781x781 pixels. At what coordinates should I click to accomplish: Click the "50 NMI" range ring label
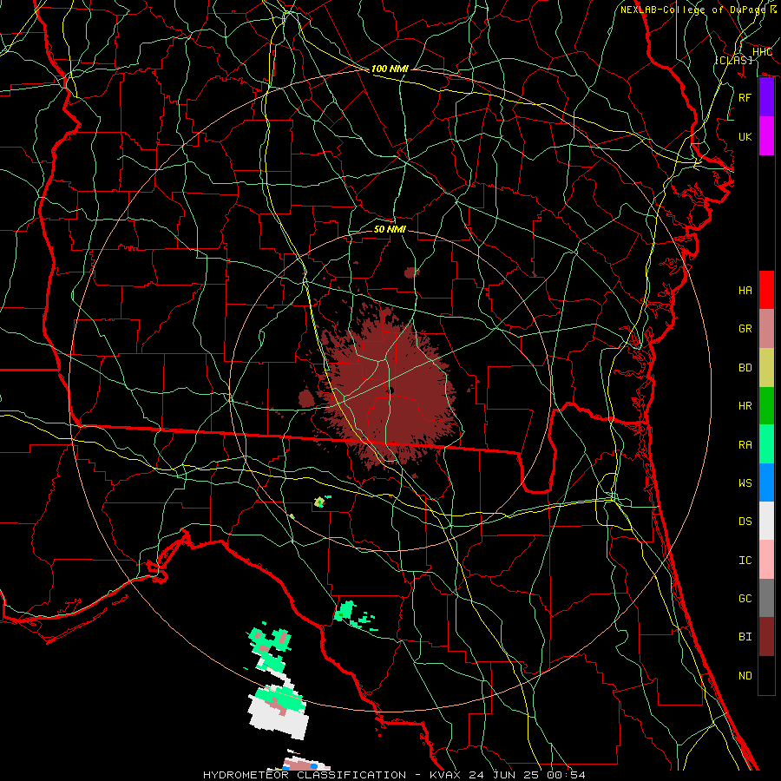pos(390,229)
